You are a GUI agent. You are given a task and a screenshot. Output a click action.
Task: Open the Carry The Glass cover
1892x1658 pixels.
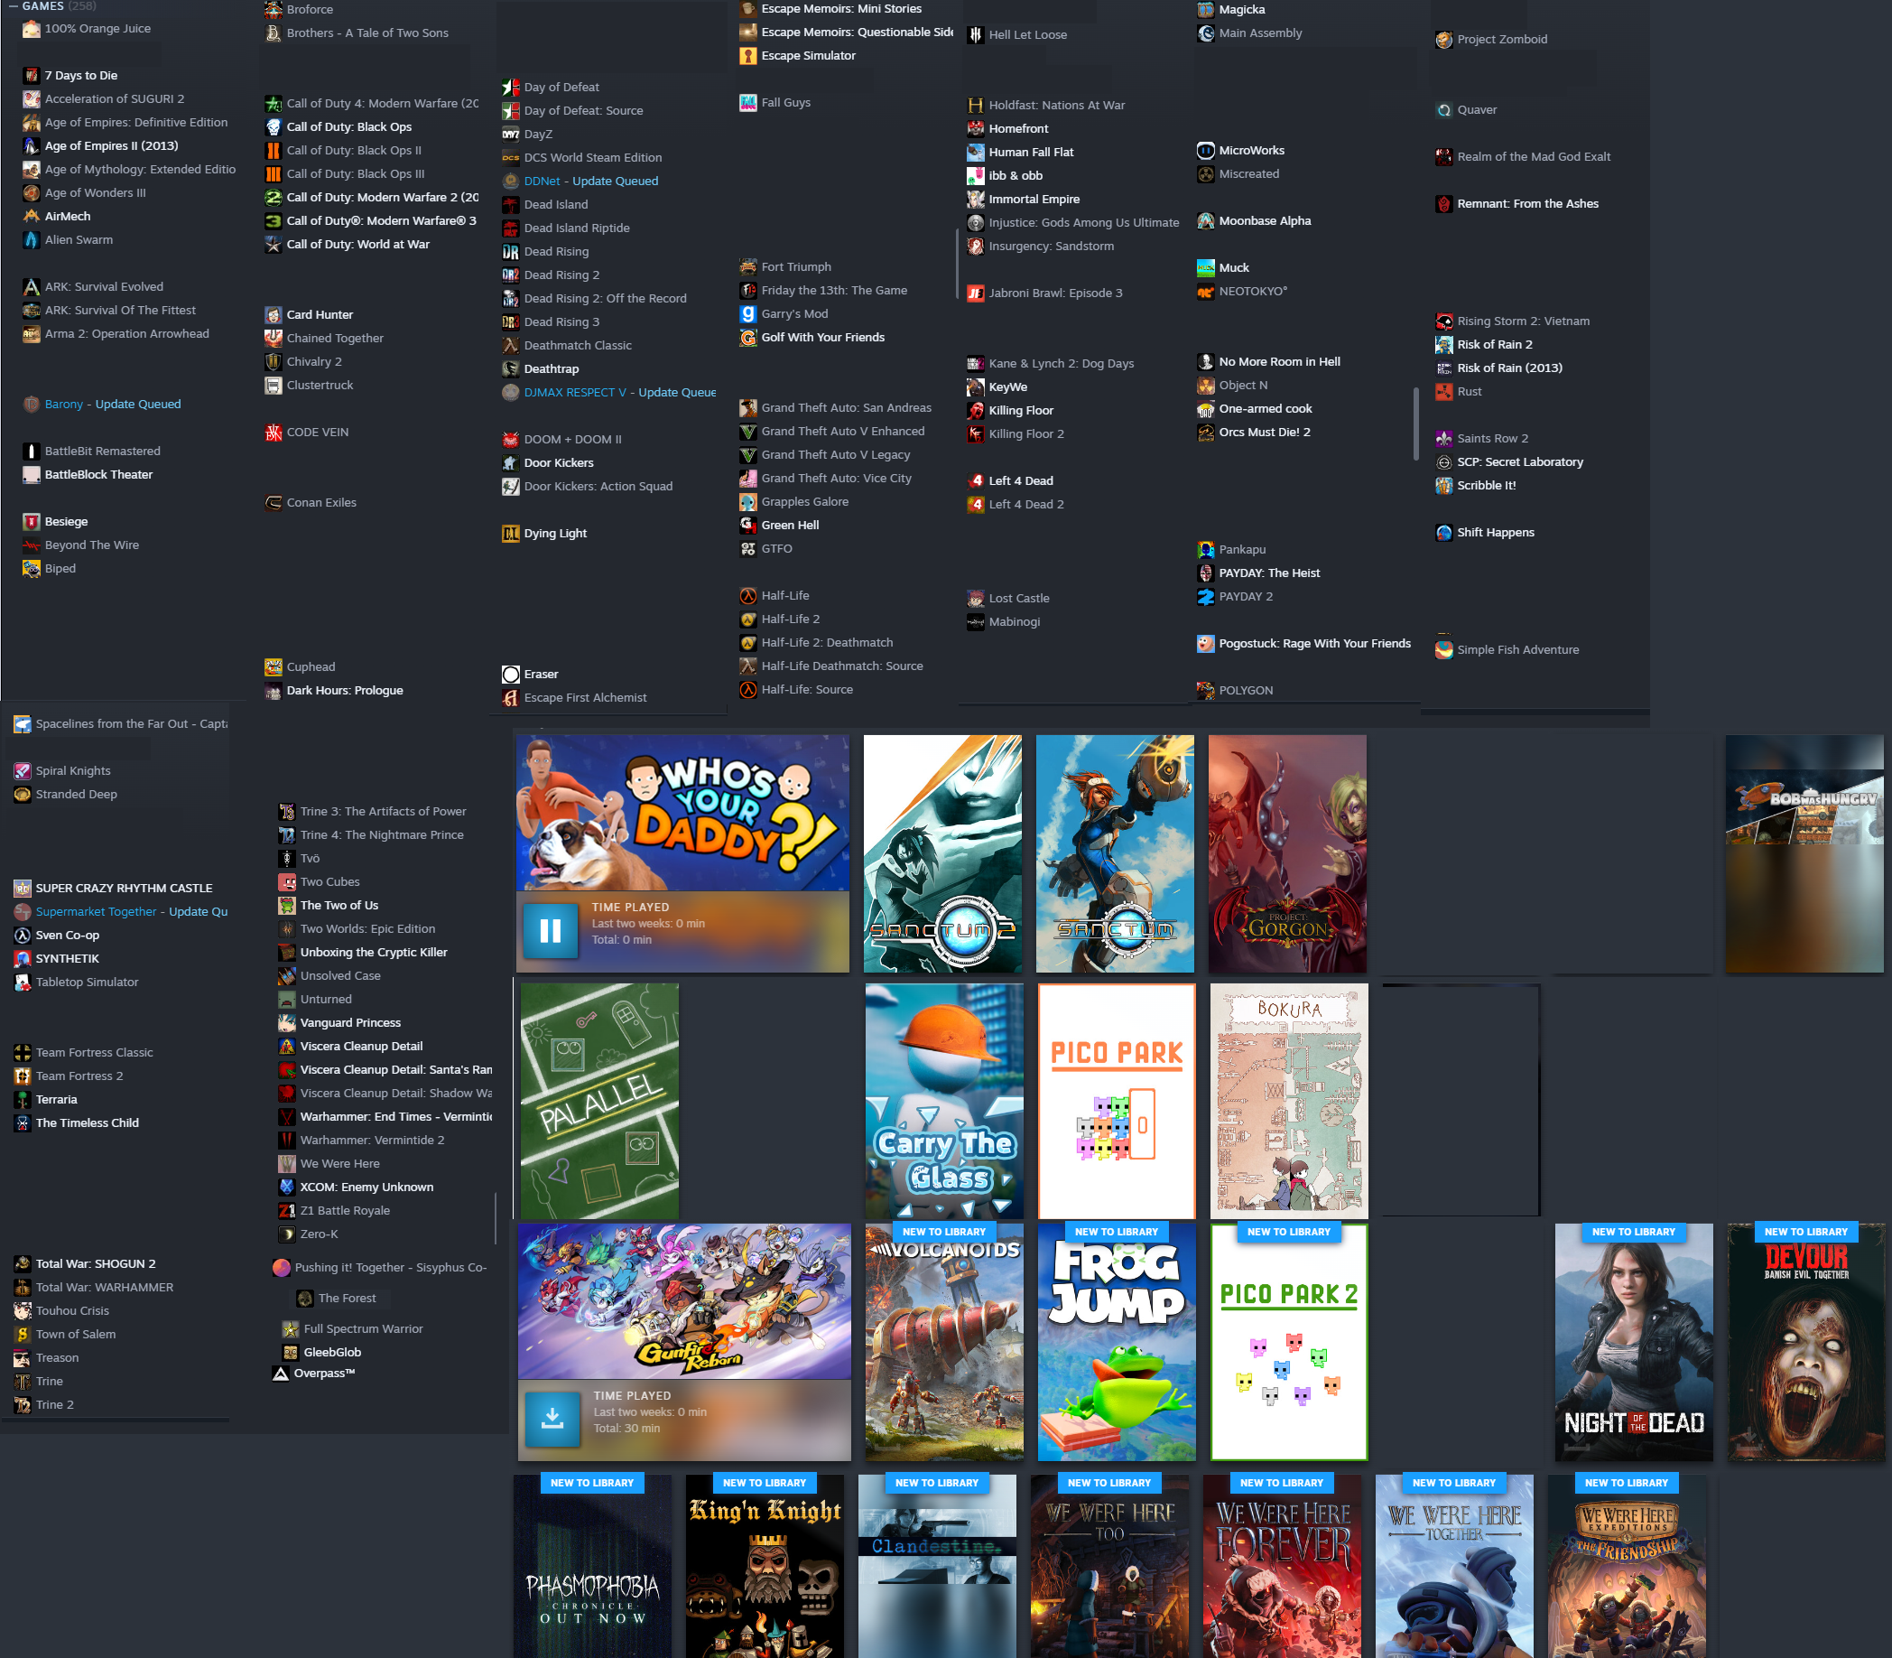(x=944, y=1101)
